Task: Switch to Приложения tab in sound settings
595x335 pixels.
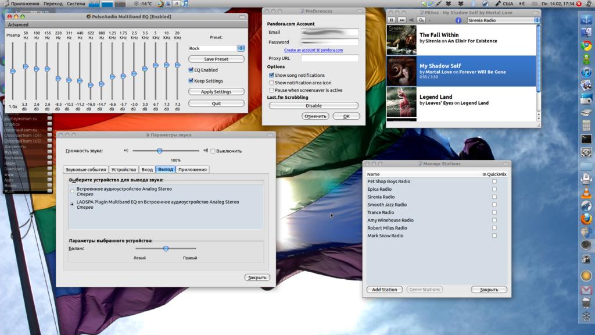Action: pos(193,169)
